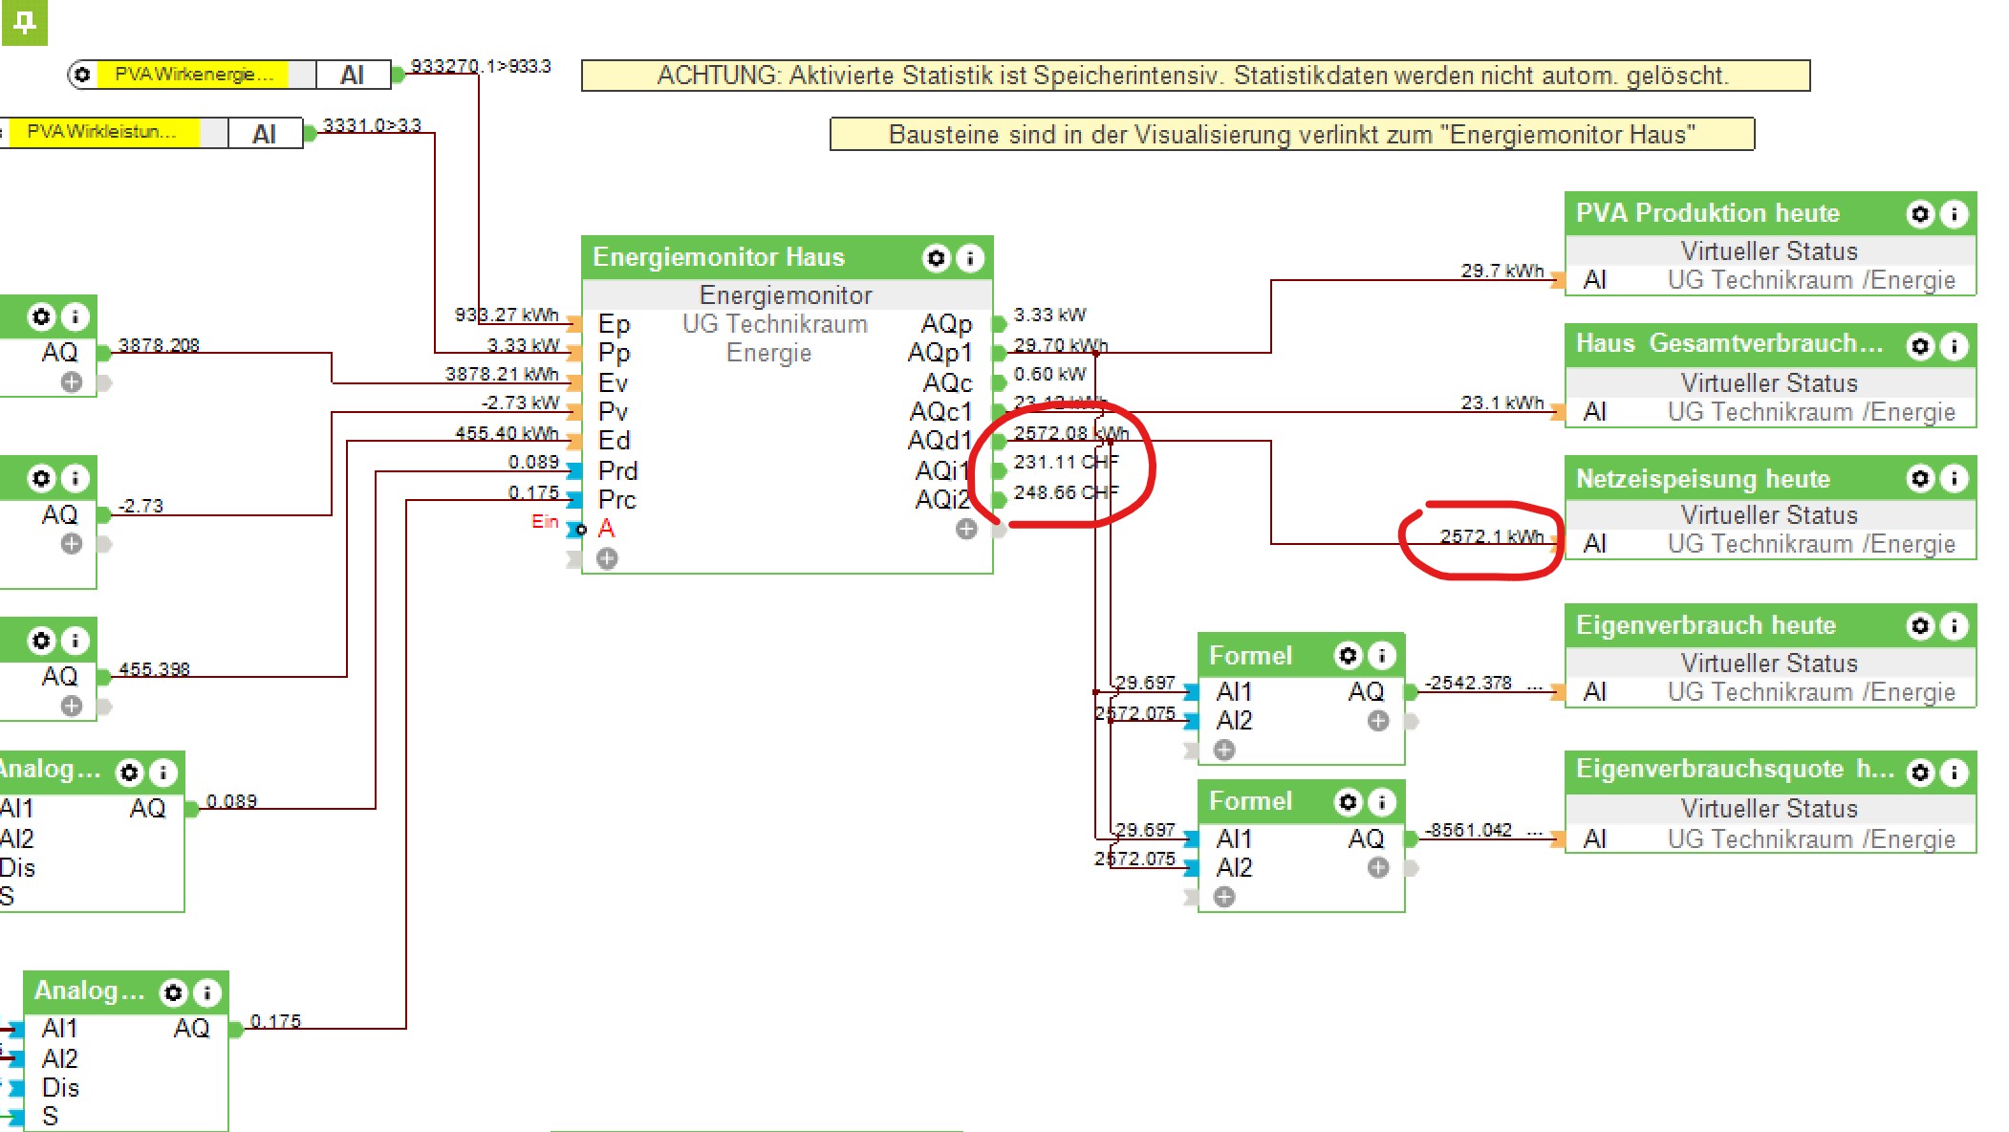2009x1132 pixels.
Task: Select AI2 input of upper Formel block
Action: click(1235, 721)
